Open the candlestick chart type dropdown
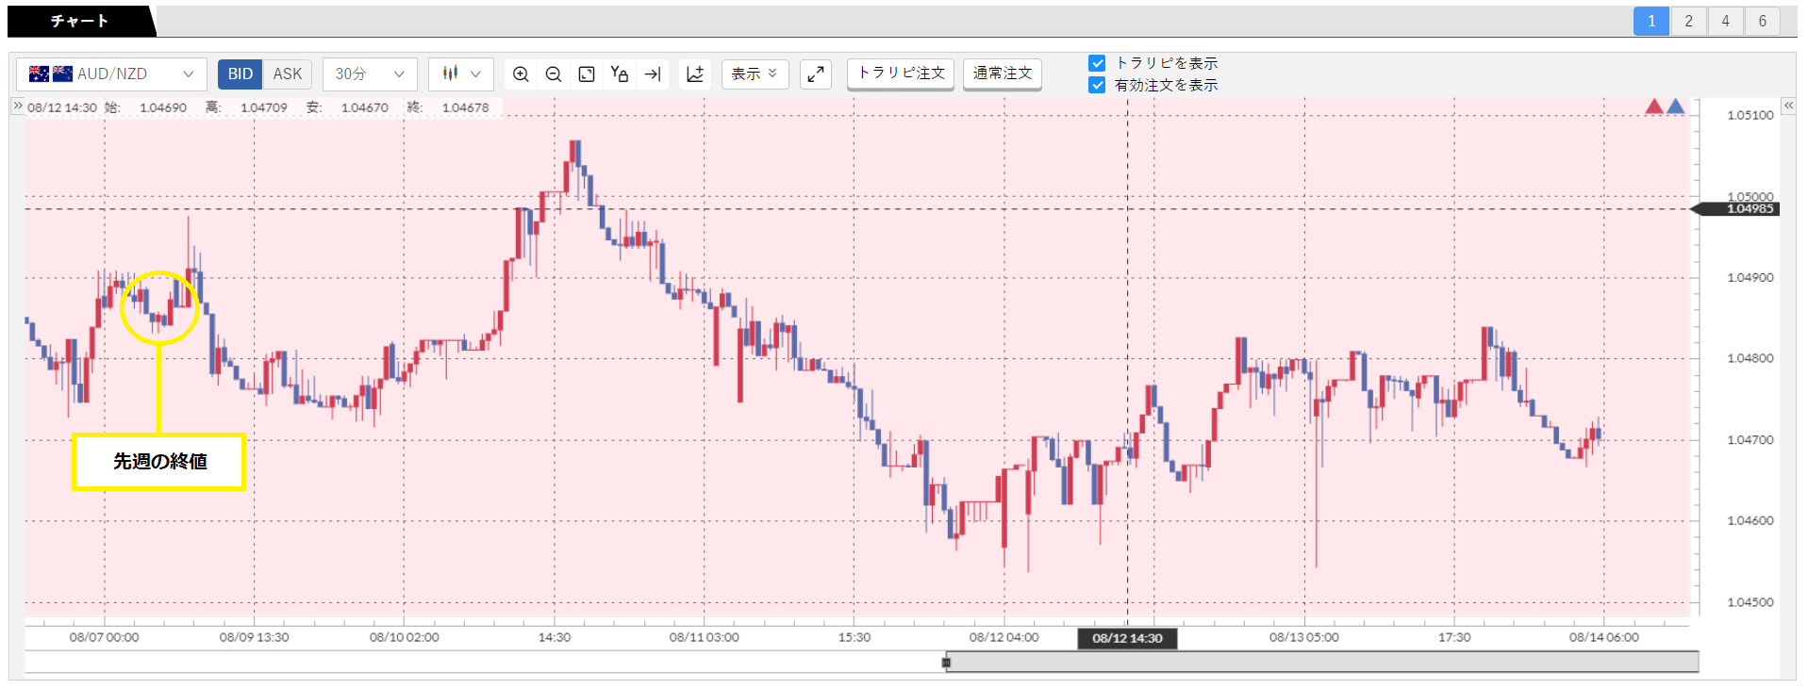 461,74
